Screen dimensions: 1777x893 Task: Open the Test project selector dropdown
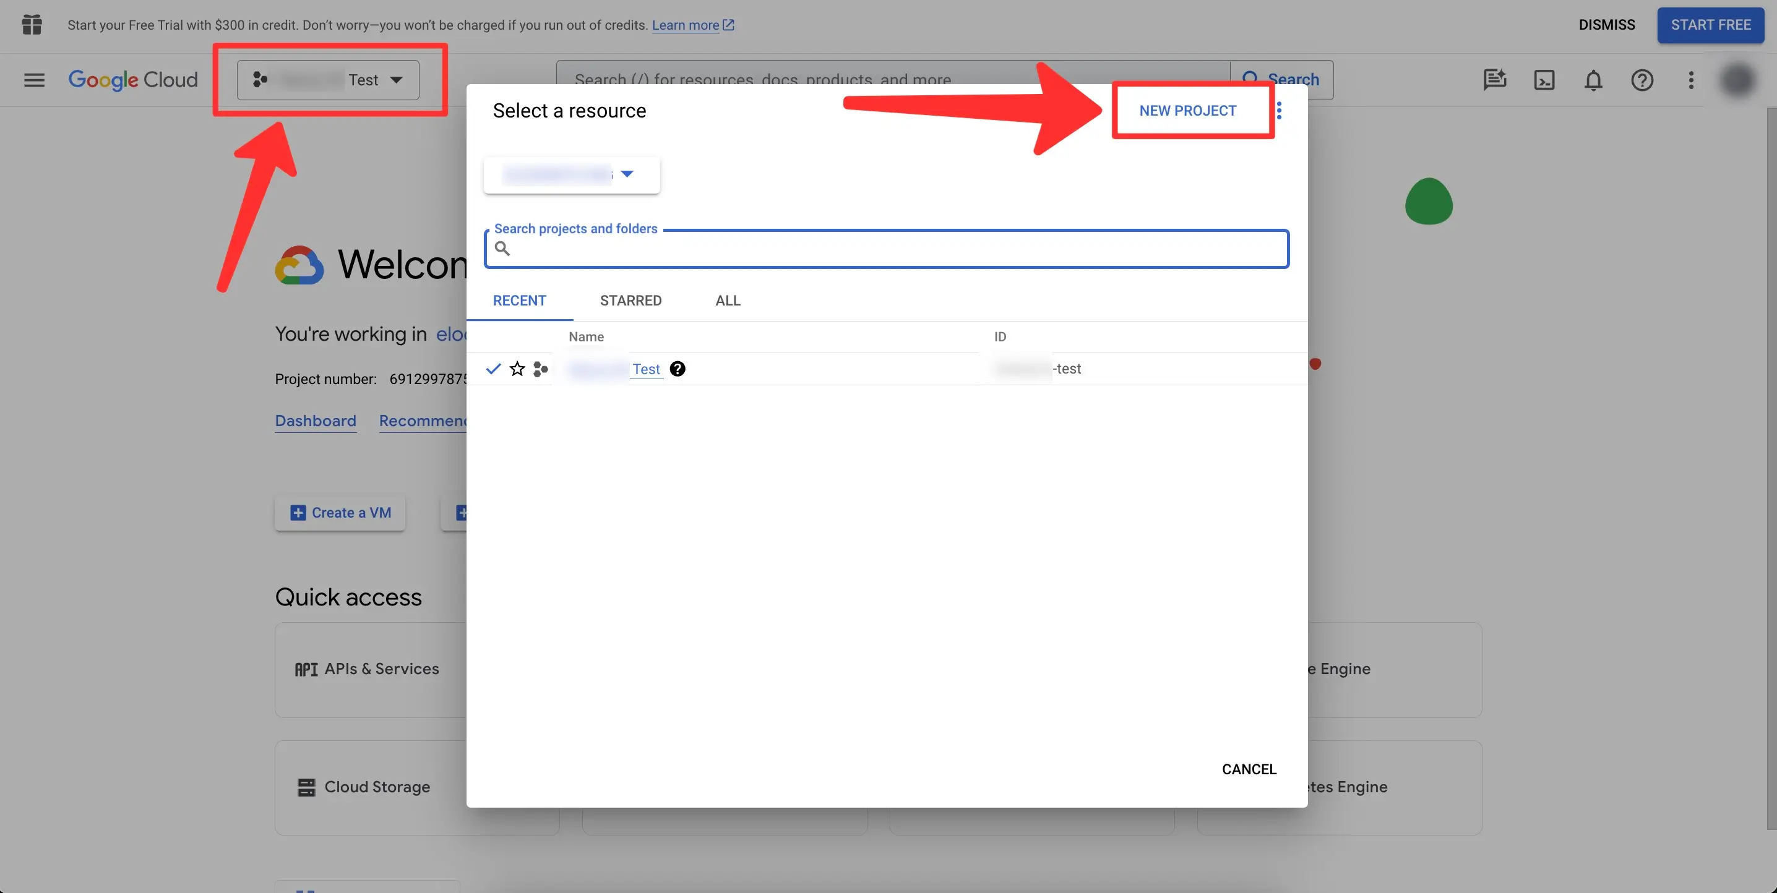[x=328, y=80]
